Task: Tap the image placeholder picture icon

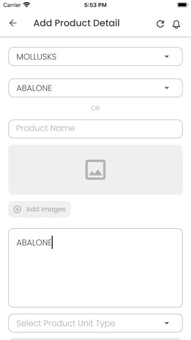Action: point(95,170)
